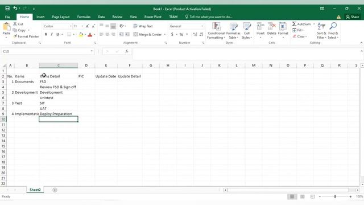Select the Sheet2 worksheet tab

(x=35, y=190)
